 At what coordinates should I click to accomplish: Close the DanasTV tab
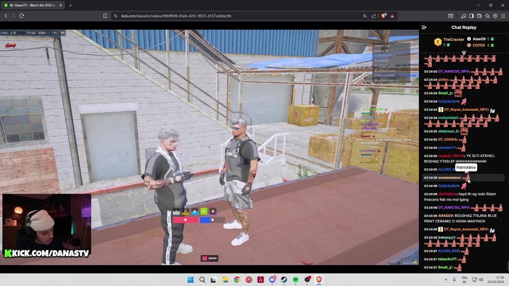(61, 5)
